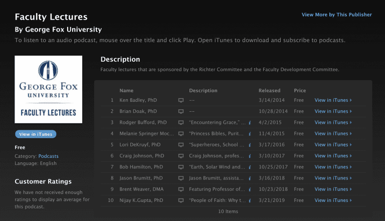The height and width of the screenshot is (221, 385).
Task: Click the Faculty Lectures page title
Action: [51, 17]
